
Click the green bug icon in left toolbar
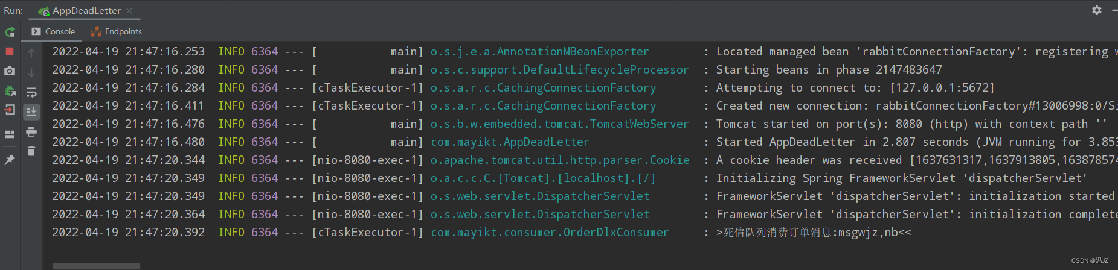[10, 91]
